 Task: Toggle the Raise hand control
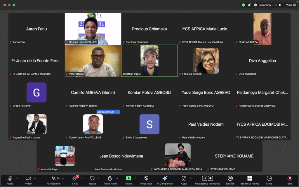click(110, 180)
